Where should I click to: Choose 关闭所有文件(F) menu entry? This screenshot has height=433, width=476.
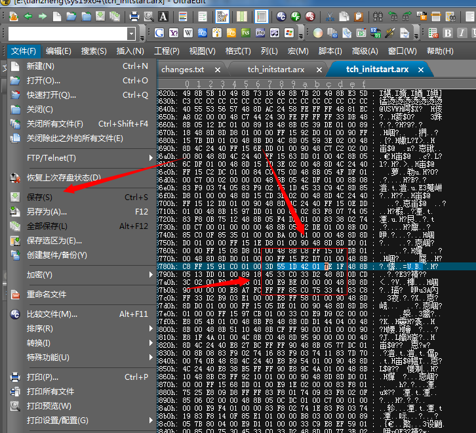tap(82, 124)
